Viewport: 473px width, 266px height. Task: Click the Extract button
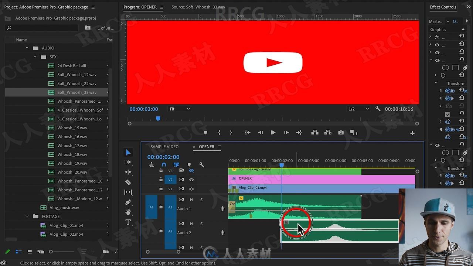click(x=327, y=133)
